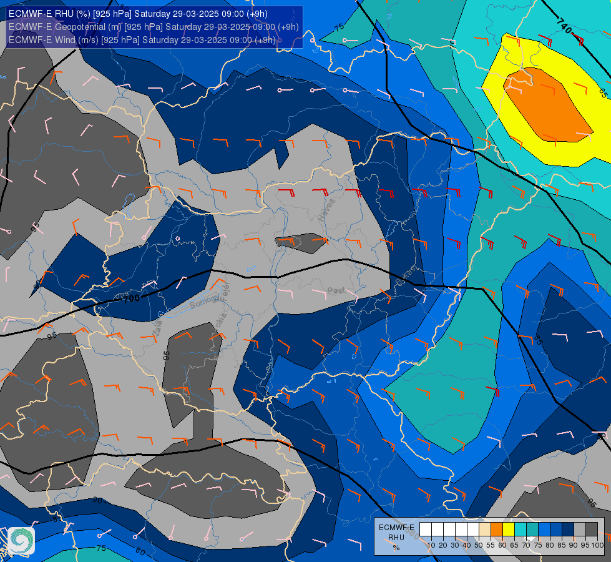Click the '50' tick label in legend
This screenshot has height=562, width=611.
pos(479,545)
